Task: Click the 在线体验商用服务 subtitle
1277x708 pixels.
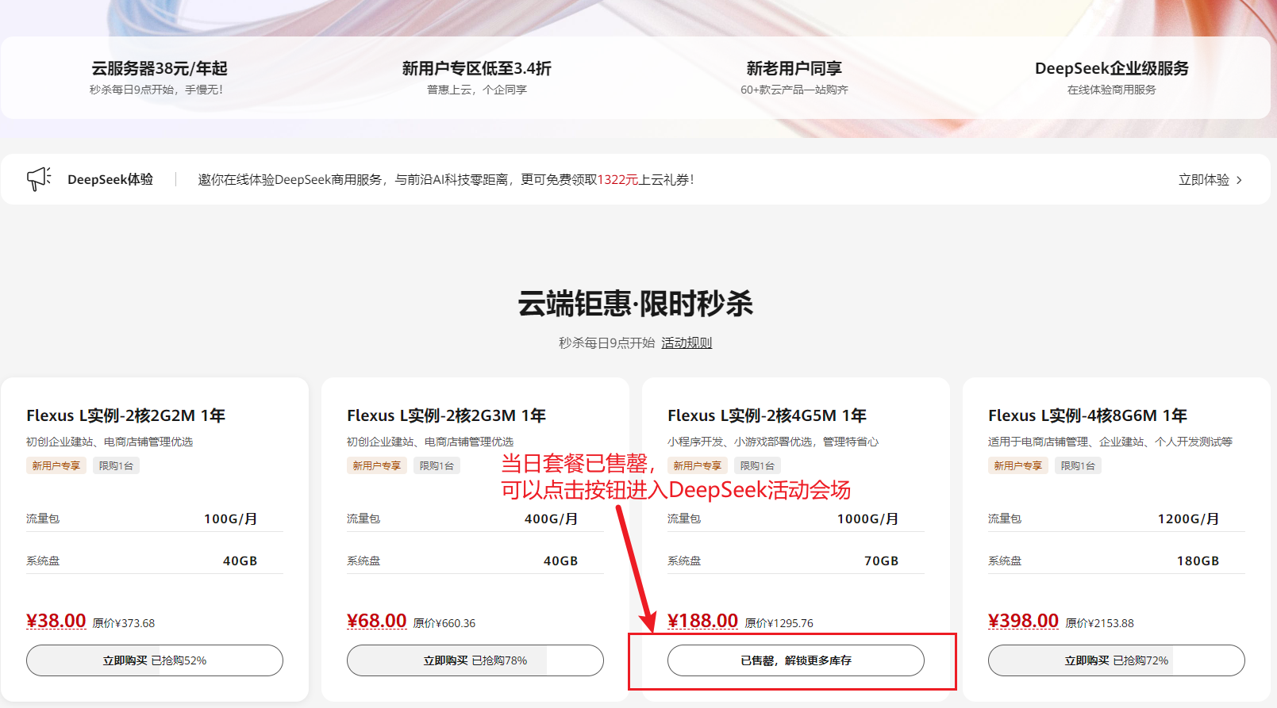Action: click(x=1112, y=90)
